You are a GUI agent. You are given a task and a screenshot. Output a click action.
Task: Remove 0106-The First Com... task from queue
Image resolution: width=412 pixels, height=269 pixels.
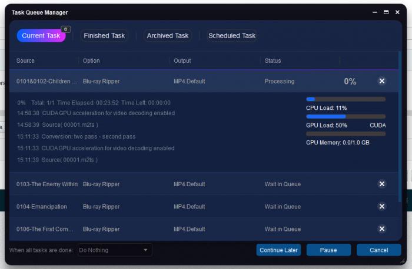click(381, 228)
